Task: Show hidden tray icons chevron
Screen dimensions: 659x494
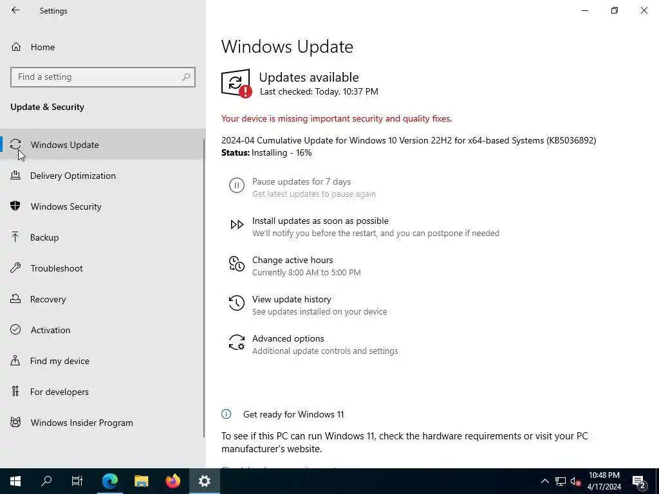Action: (x=544, y=481)
